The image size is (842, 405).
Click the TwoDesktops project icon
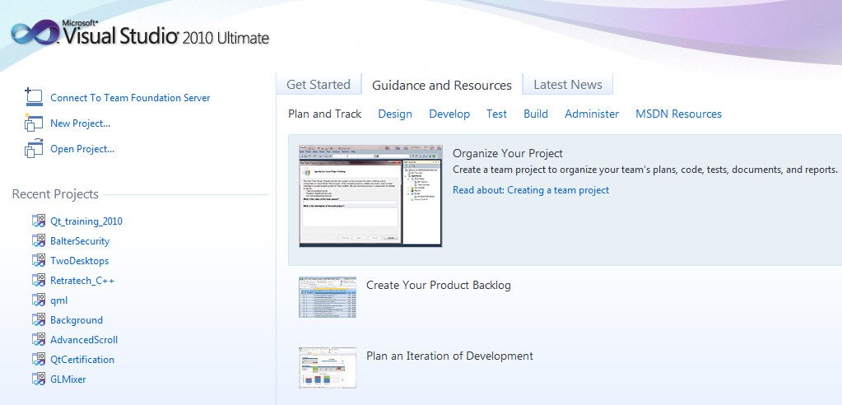38,261
